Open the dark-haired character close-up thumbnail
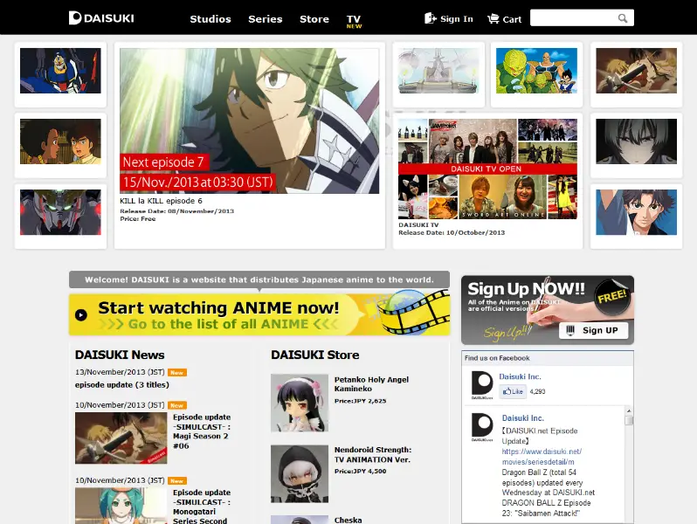Viewport: 697px width, 524px height. (x=636, y=141)
